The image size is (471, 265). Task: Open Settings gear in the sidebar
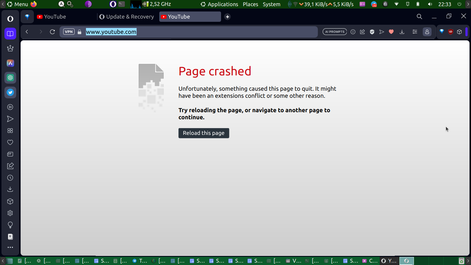coord(10,213)
